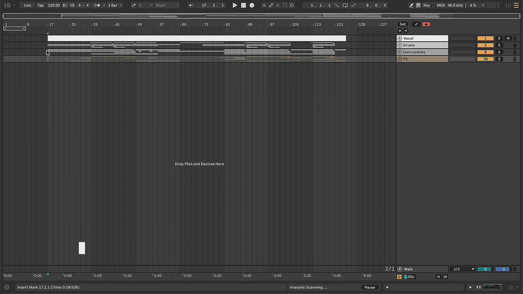This screenshot has height=294, width=523.
Task: Open the Main output 1/2 dropdown
Action: click(464, 269)
